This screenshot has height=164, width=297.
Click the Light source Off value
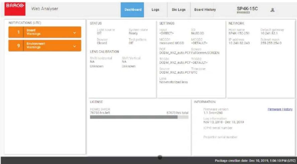pyautogui.click(x=99, y=33)
